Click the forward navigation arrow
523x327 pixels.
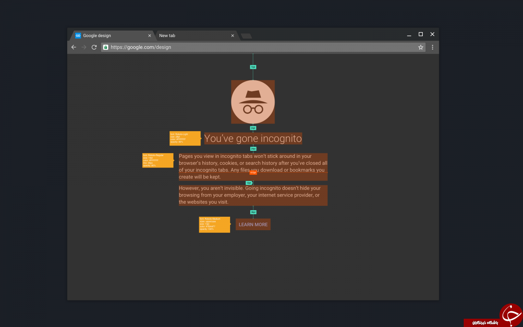coord(84,47)
